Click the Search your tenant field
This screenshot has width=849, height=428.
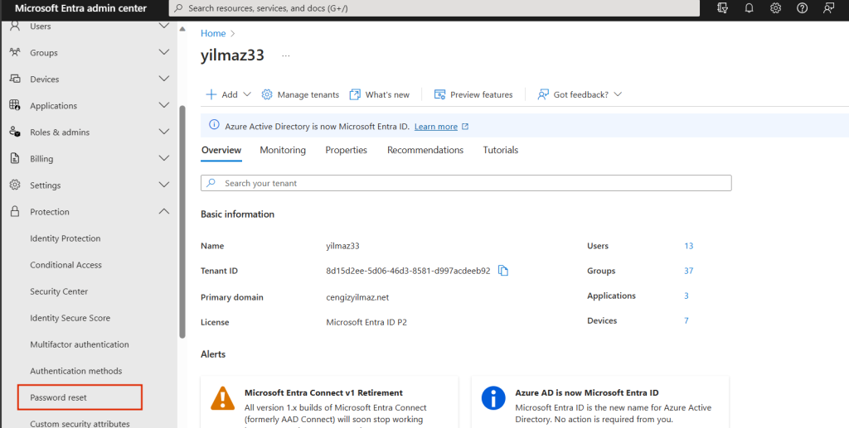click(466, 183)
